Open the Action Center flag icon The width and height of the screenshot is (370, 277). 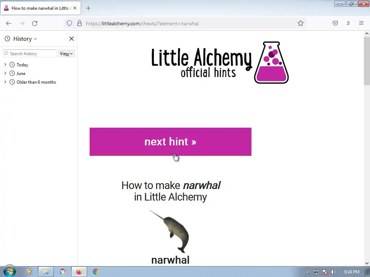[325, 272]
